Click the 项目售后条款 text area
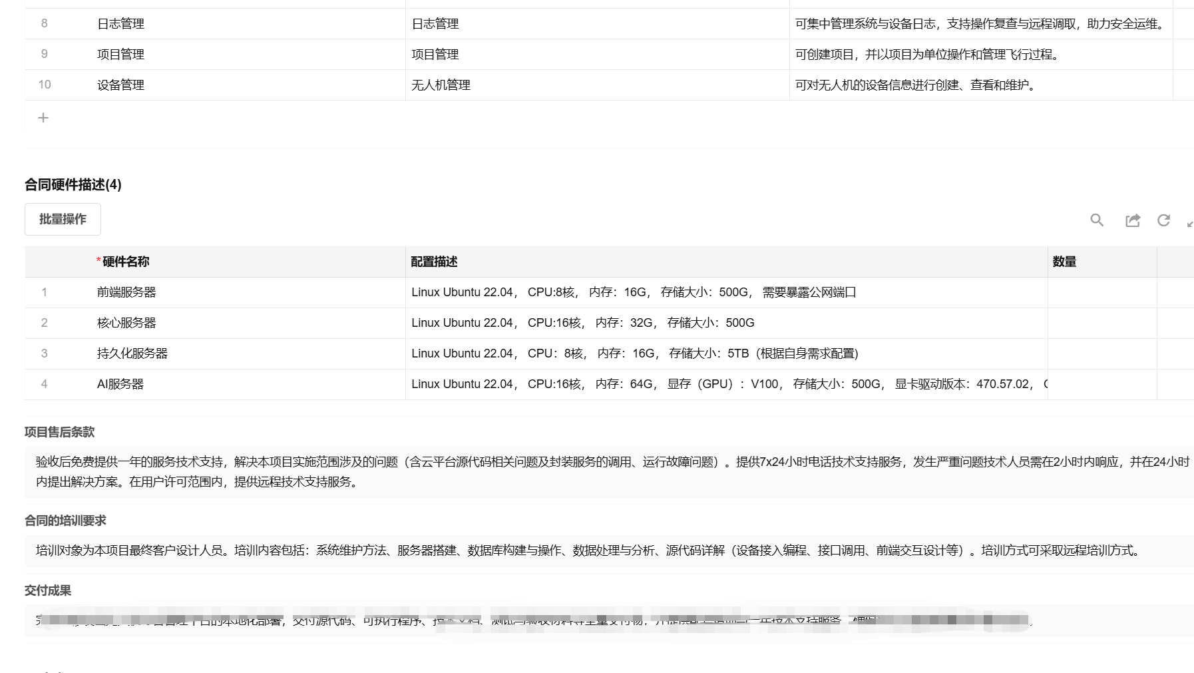 click(609, 471)
